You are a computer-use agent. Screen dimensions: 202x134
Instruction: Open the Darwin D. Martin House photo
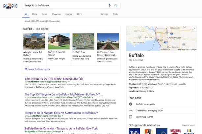pyautogui.click(x=59, y=41)
